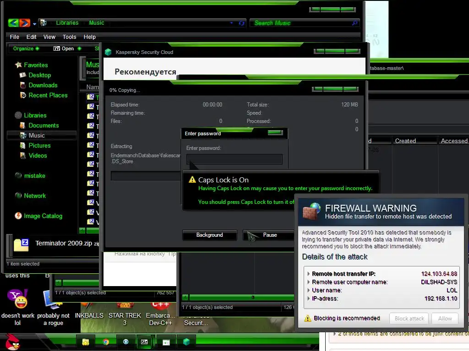Click the IP value 124.103.64.88
The image size is (469, 351).
(x=439, y=274)
